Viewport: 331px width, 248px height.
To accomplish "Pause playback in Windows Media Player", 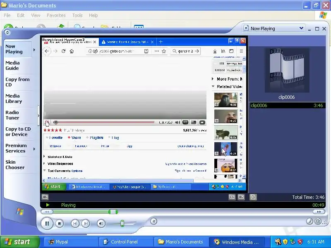I will [47, 223].
